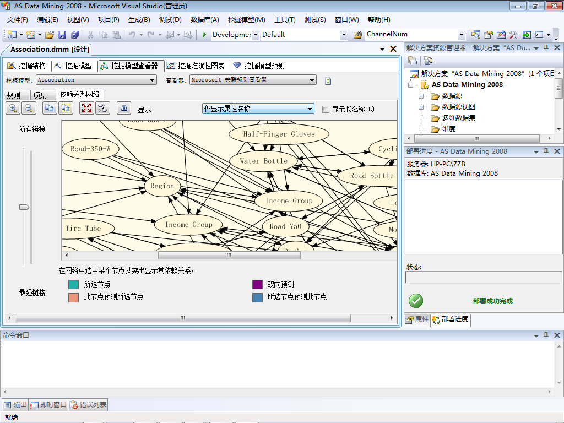The height and width of the screenshot is (423, 564).
Task: Select the Tire Tube node
Action: pos(88,229)
